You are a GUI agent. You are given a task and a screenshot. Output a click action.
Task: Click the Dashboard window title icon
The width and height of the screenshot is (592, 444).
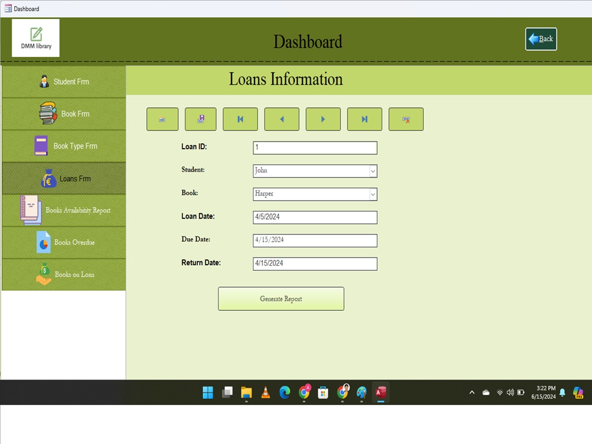pyautogui.click(x=8, y=8)
